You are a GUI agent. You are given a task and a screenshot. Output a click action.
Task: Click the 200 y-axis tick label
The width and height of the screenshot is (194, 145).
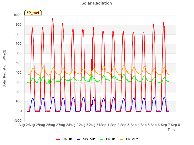point(18,92)
